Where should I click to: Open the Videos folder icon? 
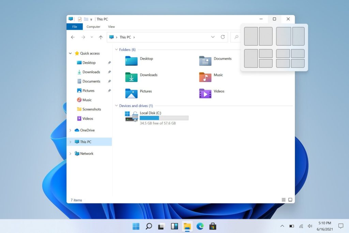[205, 93]
